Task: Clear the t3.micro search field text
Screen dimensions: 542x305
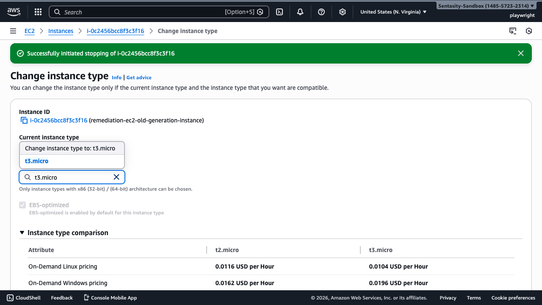Action: click(116, 177)
